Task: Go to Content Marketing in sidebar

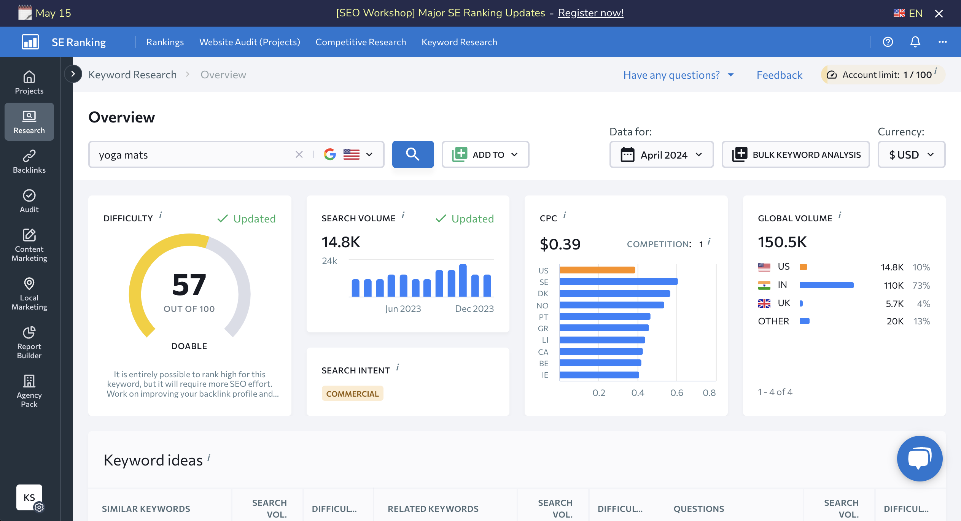Action: click(x=29, y=245)
